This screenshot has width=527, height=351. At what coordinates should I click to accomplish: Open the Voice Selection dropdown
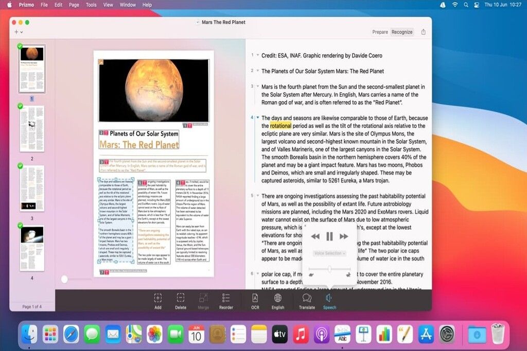(x=329, y=253)
